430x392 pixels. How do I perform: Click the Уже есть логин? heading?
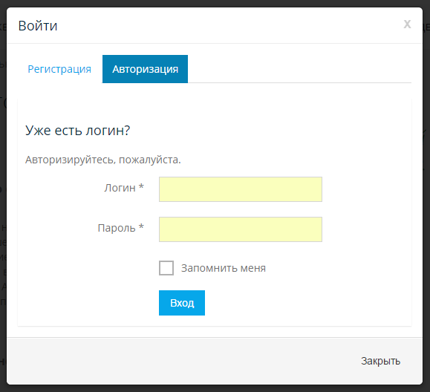click(78, 131)
